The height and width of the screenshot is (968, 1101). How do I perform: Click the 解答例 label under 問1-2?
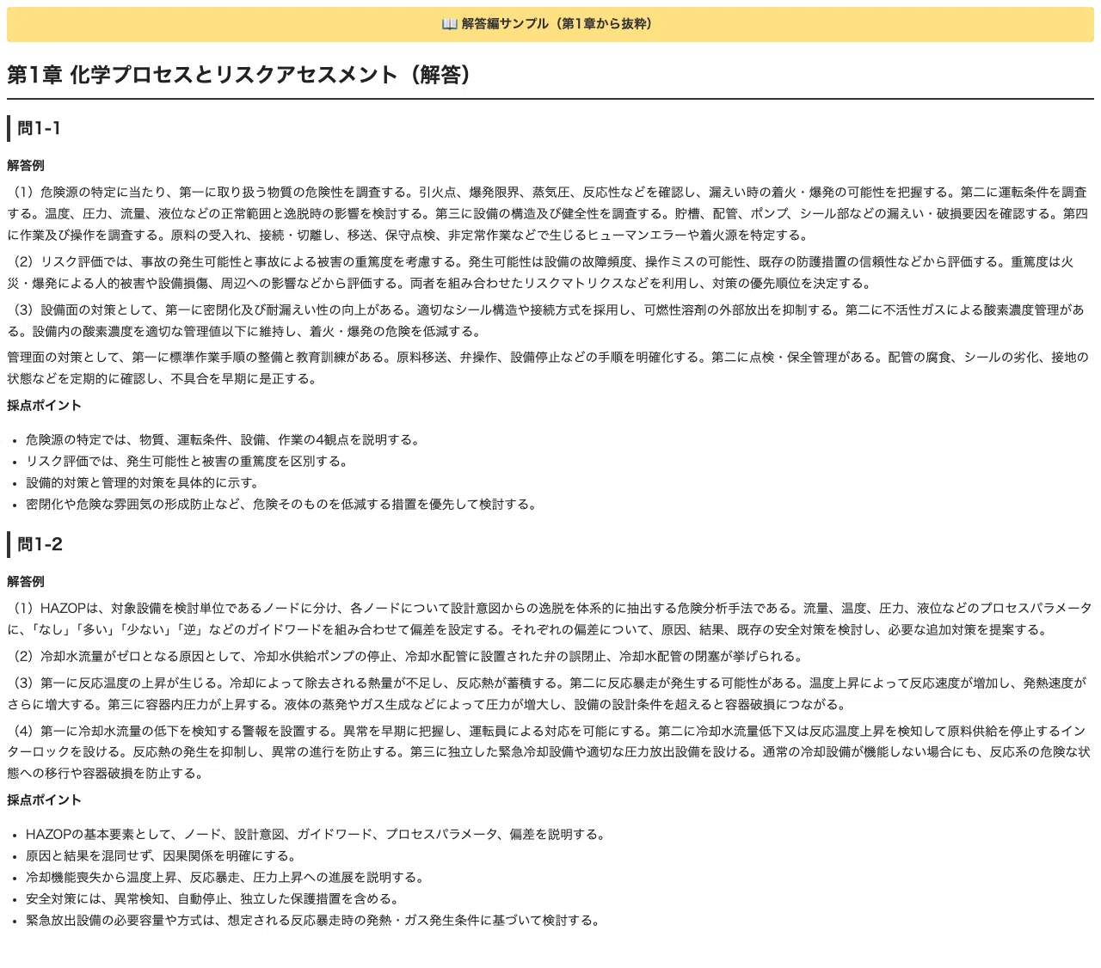click(26, 581)
